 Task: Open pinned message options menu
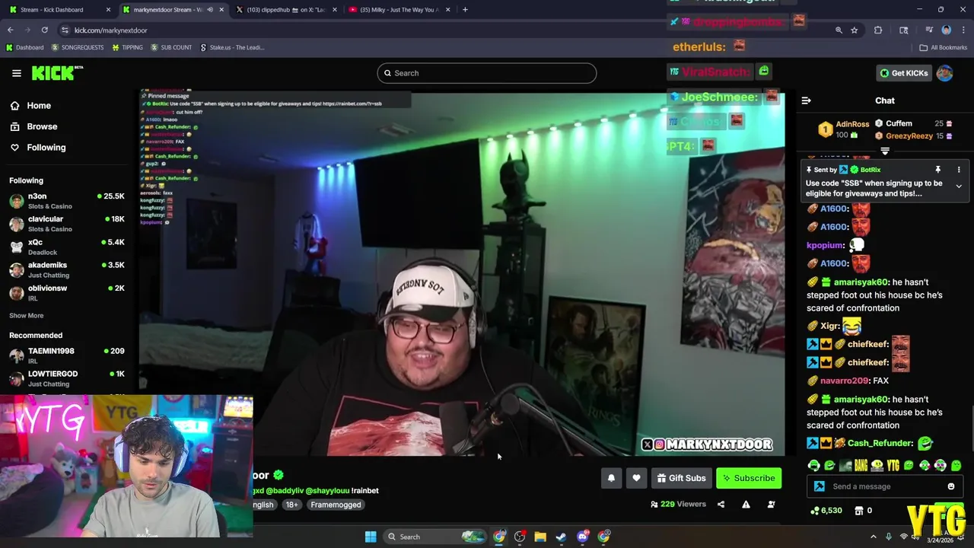pyautogui.click(x=959, y=170)
